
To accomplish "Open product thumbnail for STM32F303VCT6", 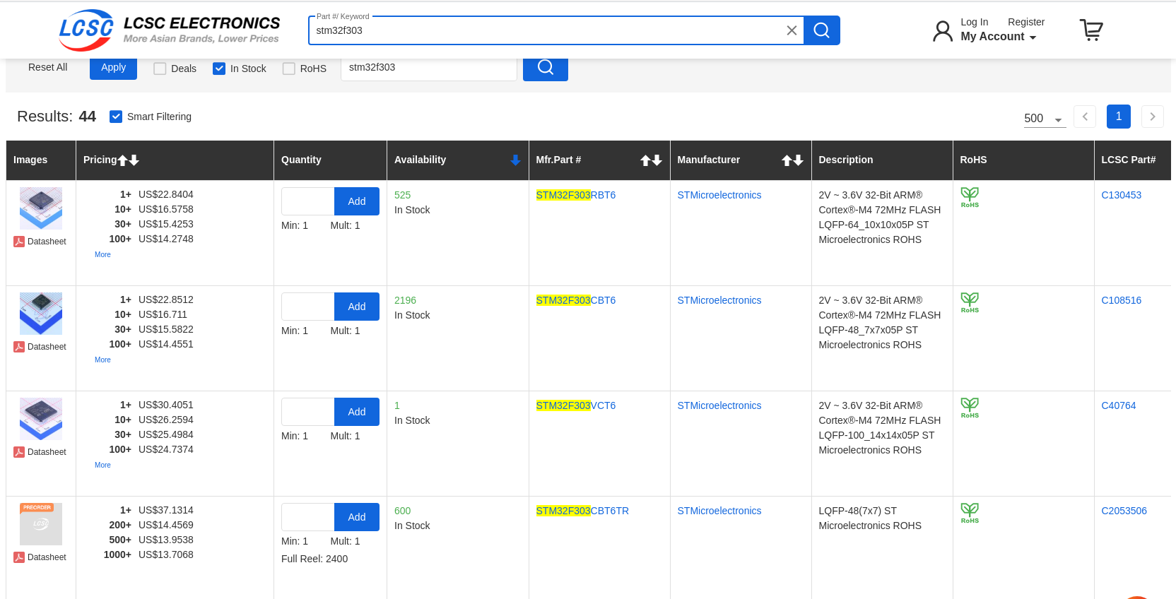I will point(41,419).
